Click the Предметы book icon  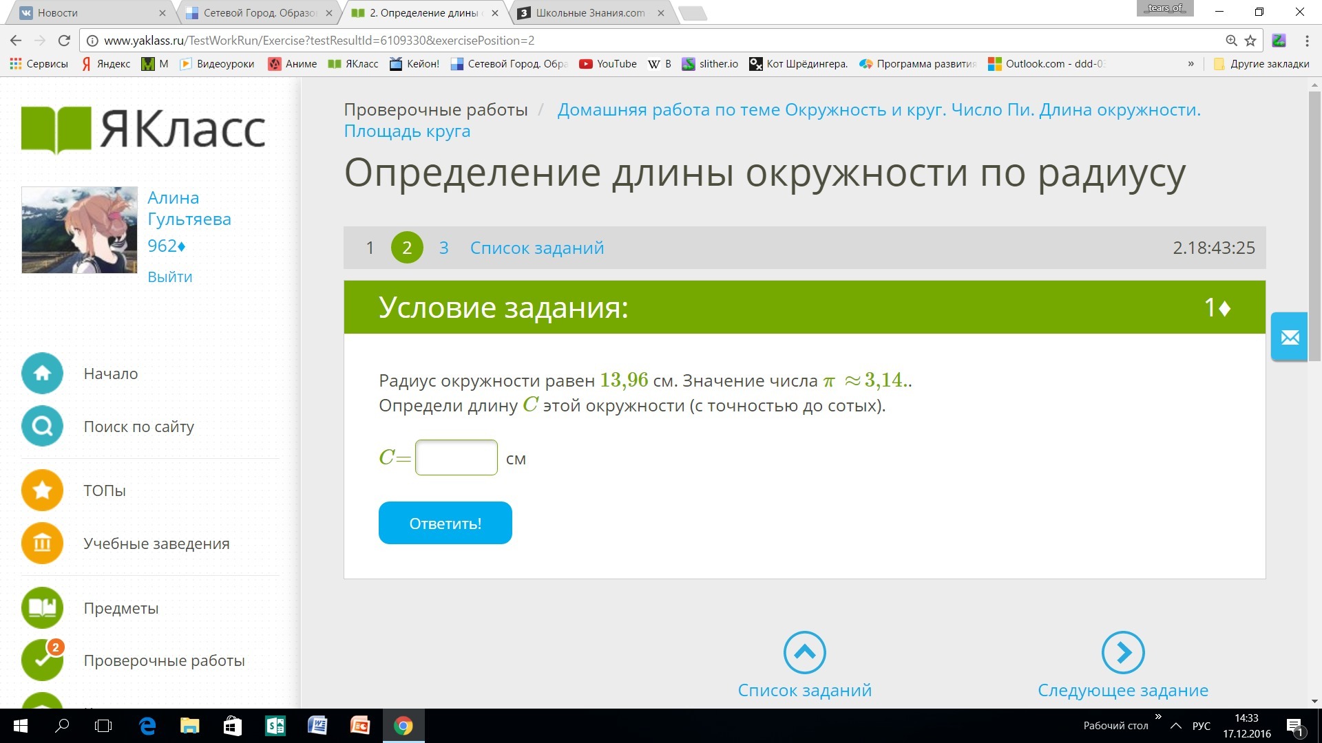pos(42,608)
